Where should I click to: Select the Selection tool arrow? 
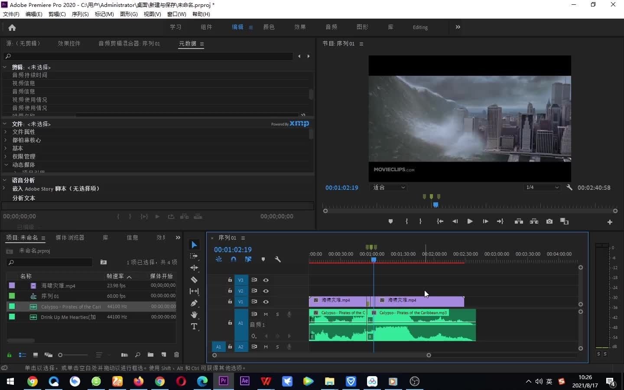194,245
